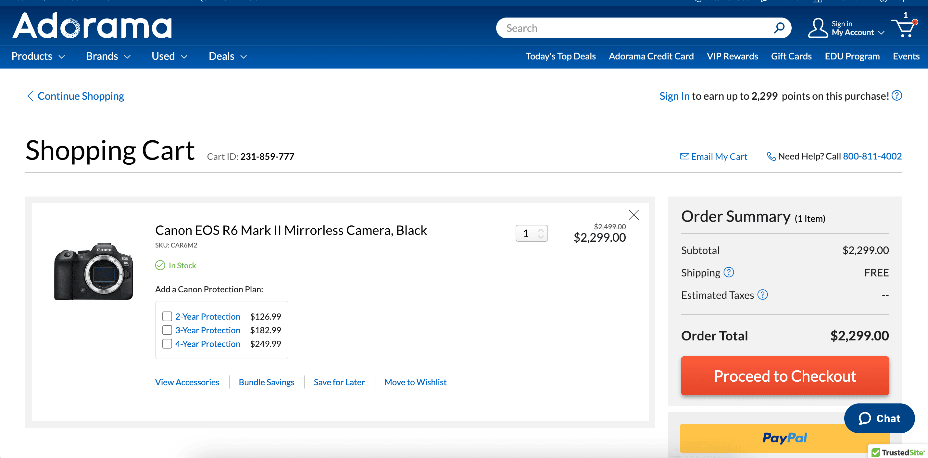Increase quantity with the stepper up arrow

(x=540, y=230)
